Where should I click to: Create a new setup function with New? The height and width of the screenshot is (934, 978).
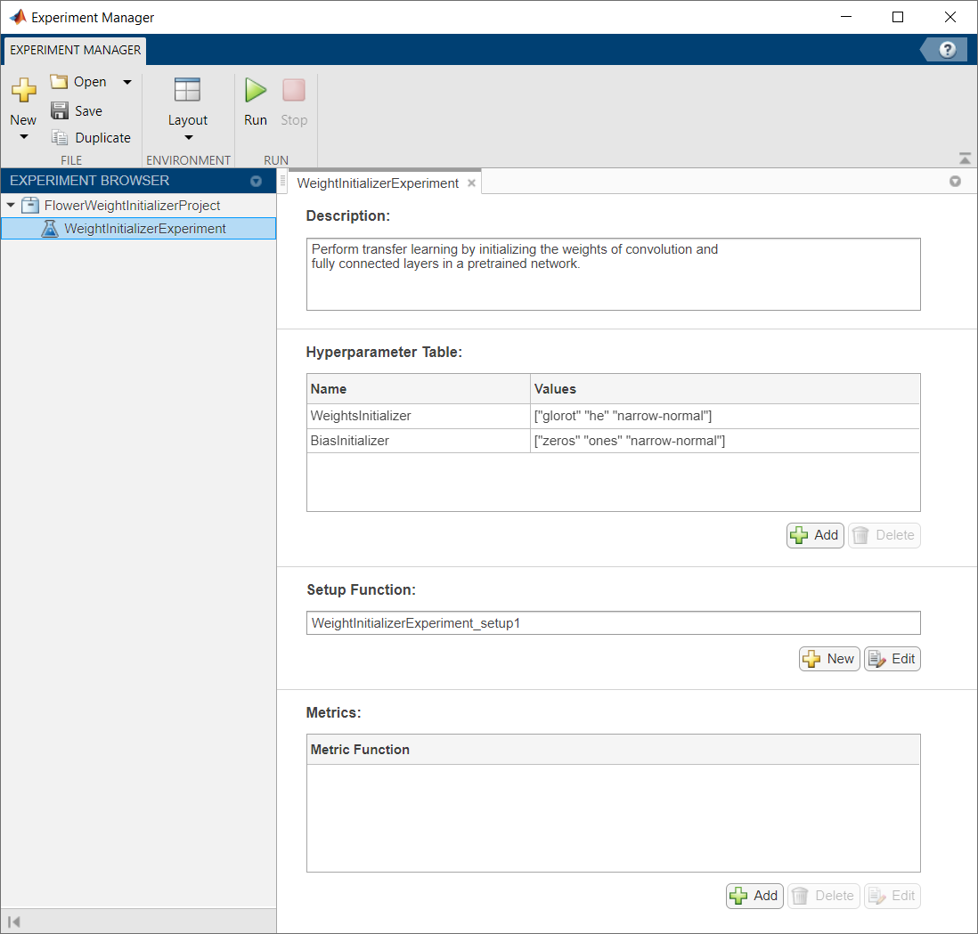click(x=829, y=658)
